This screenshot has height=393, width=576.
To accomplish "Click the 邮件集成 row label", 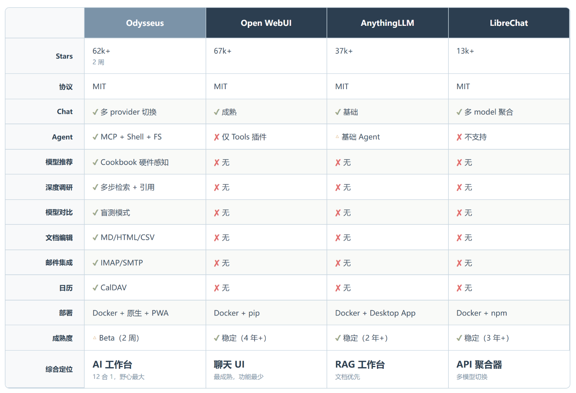I will (x=59, y=263).
